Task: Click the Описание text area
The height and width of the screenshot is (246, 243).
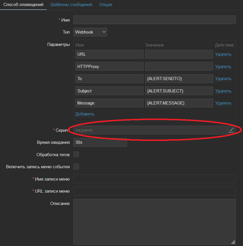Action: pos(154,222)
